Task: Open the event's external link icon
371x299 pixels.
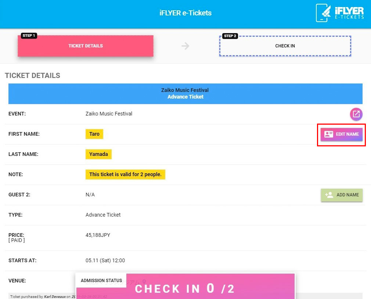Action: click(356, 114)
